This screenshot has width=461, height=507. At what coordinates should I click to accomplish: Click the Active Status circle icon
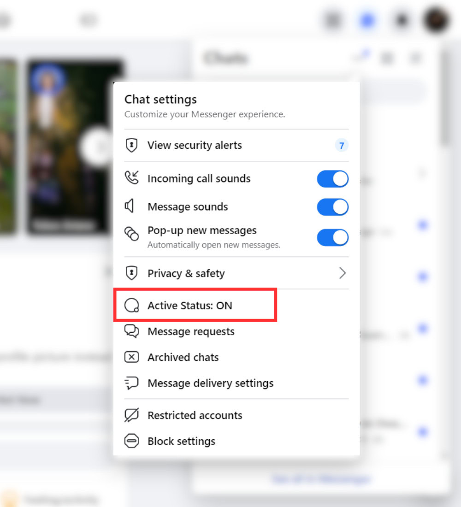[132, 305]
